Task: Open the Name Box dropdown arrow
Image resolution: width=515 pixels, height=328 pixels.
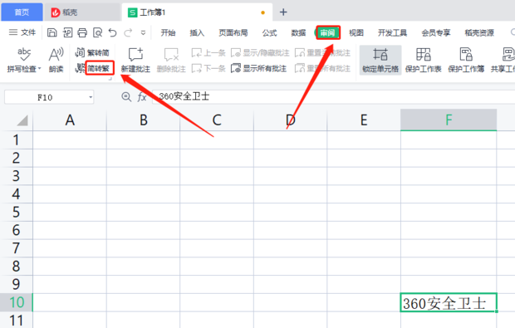Action: (91, 97)
